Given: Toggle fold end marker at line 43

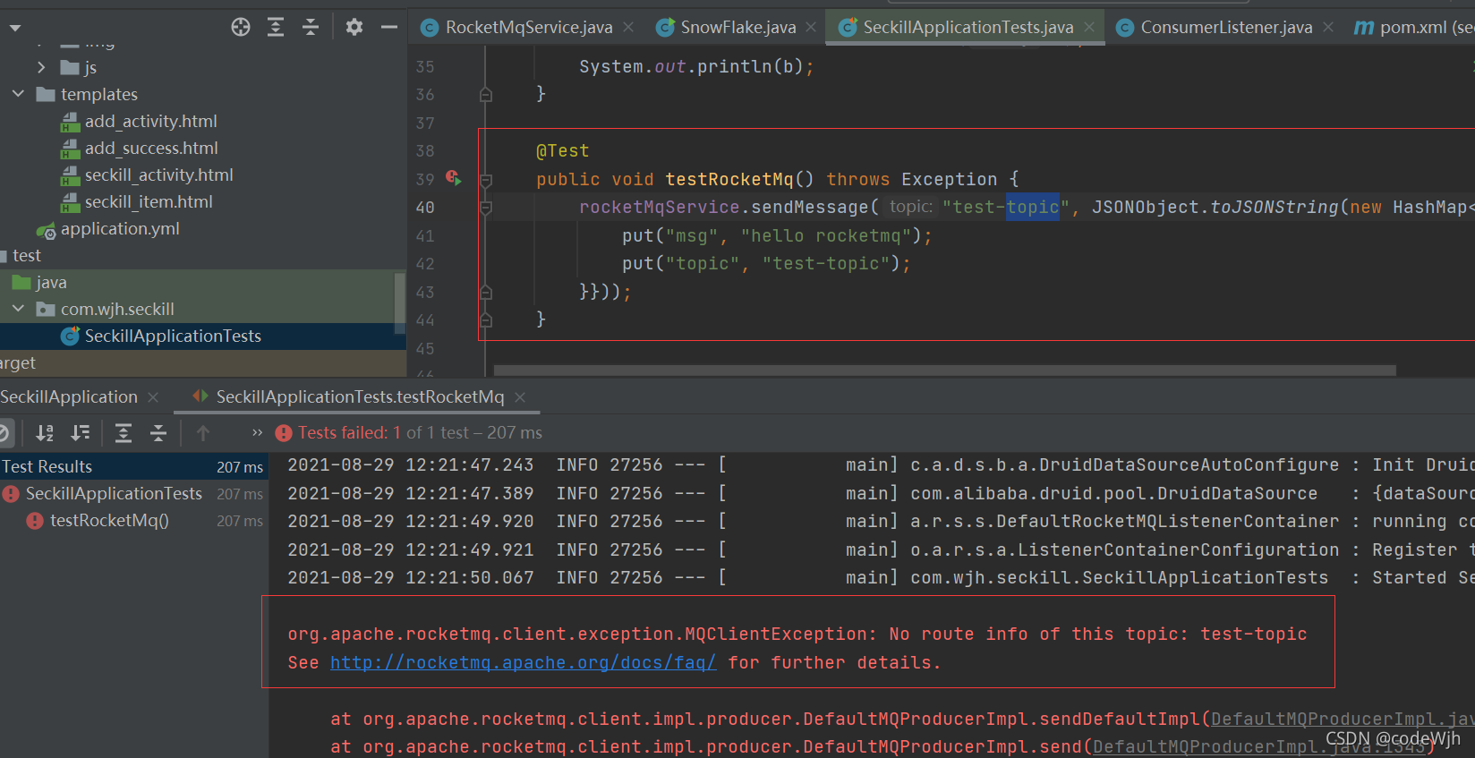Looking at the screenshot, I should [486, 292].
